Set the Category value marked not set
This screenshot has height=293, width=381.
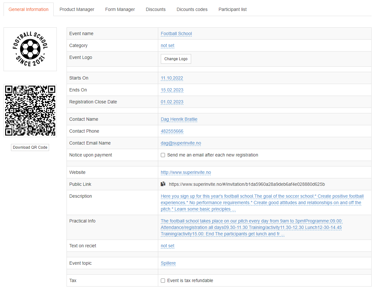click(x=168, y=46)
